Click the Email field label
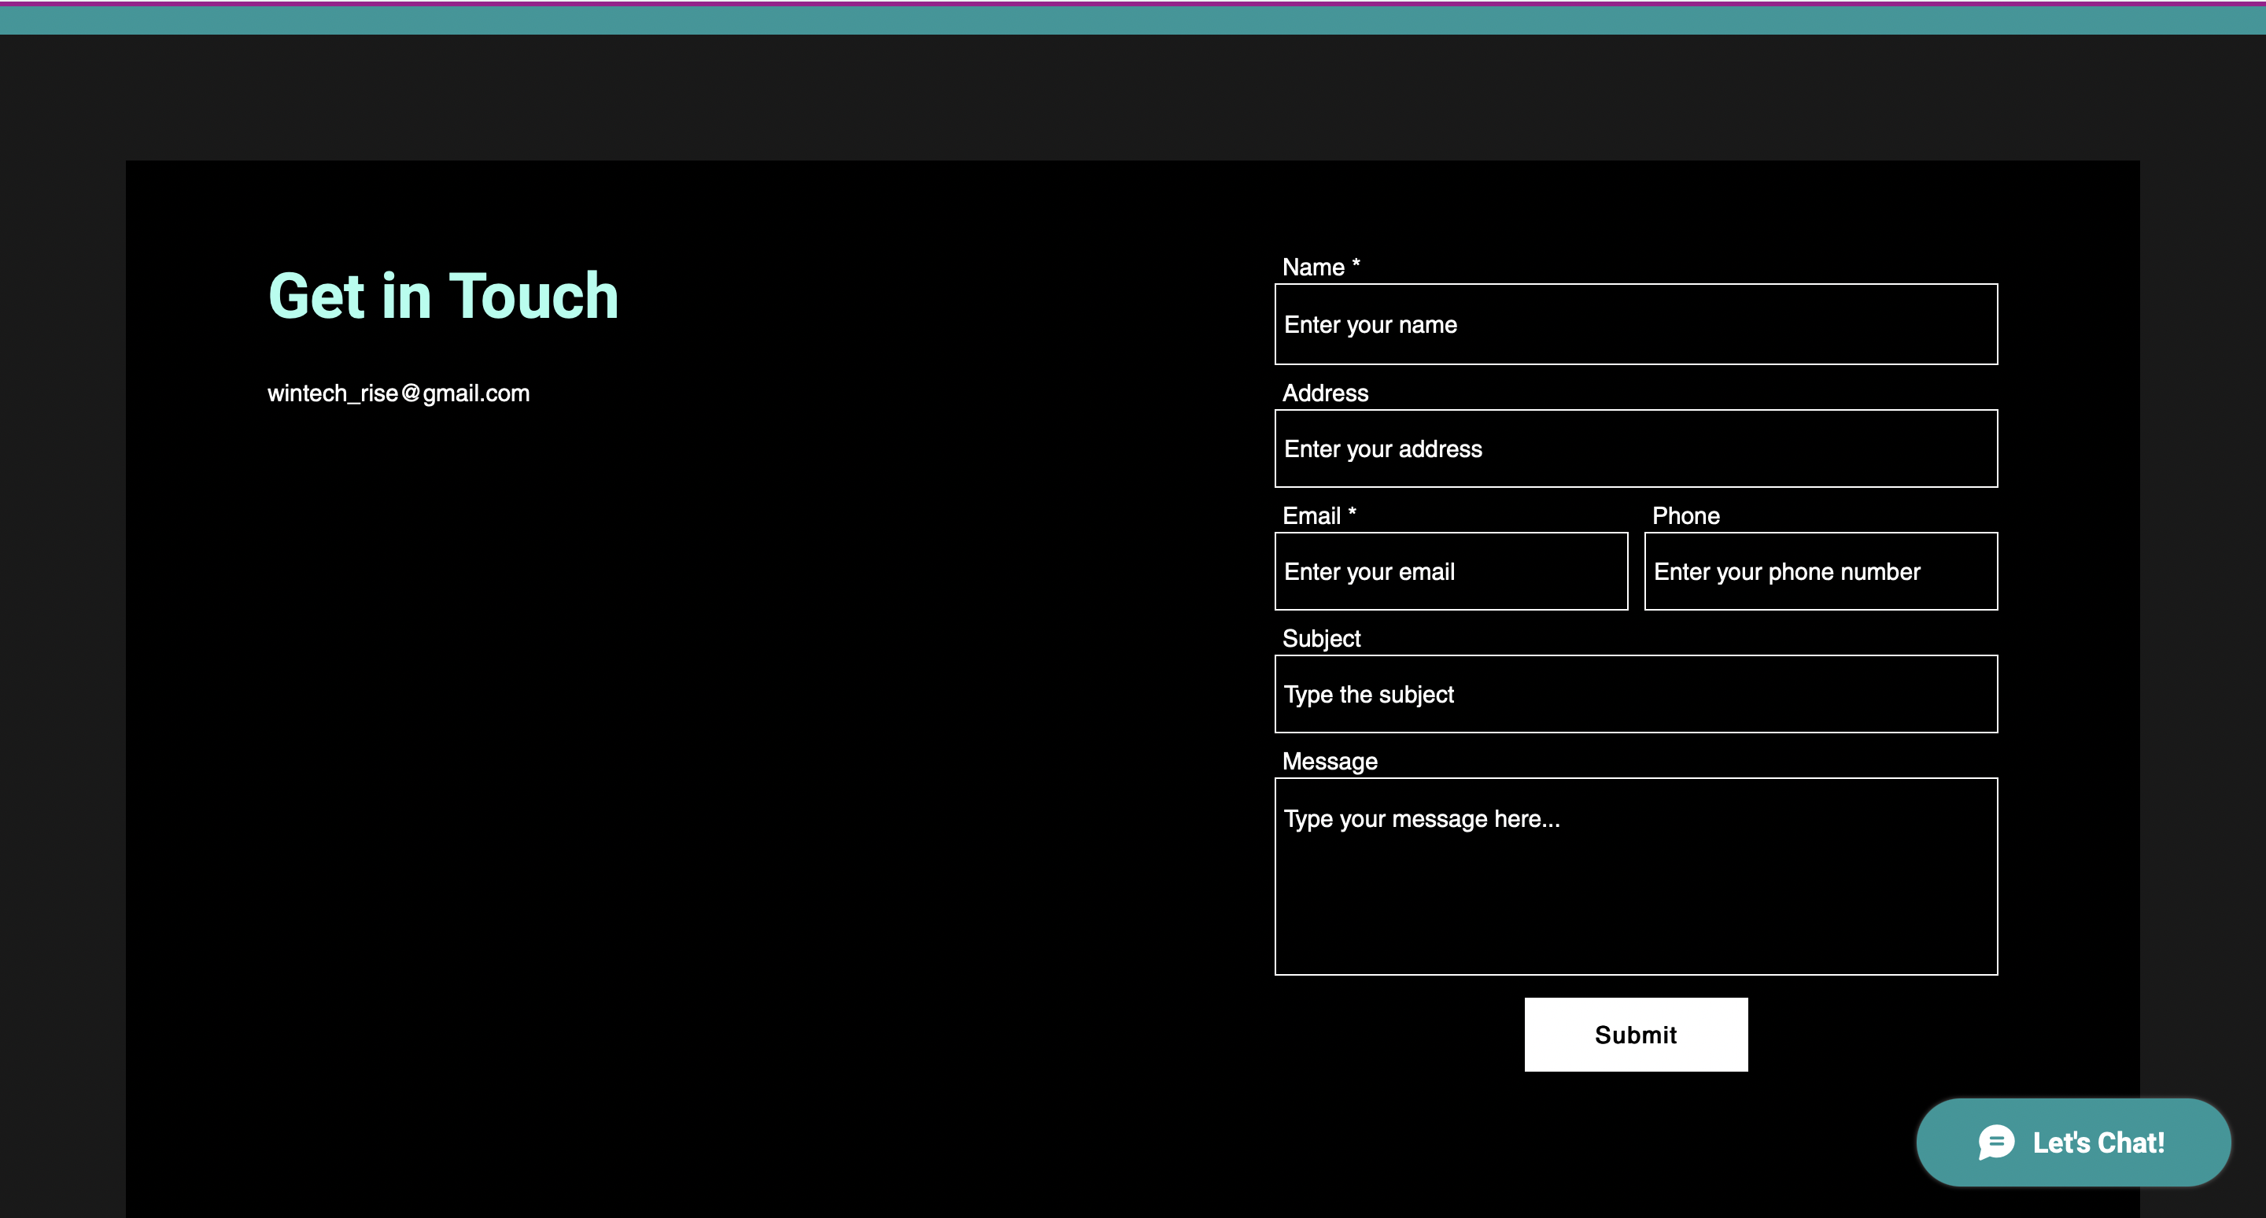The width and height of the screenshot is (2266, 1218). tap(1311, 516)
